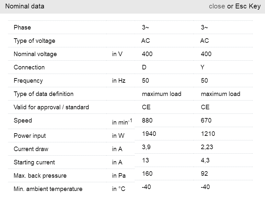Select the D connection value
265x202 pixels.
click(x=144, y=67)
